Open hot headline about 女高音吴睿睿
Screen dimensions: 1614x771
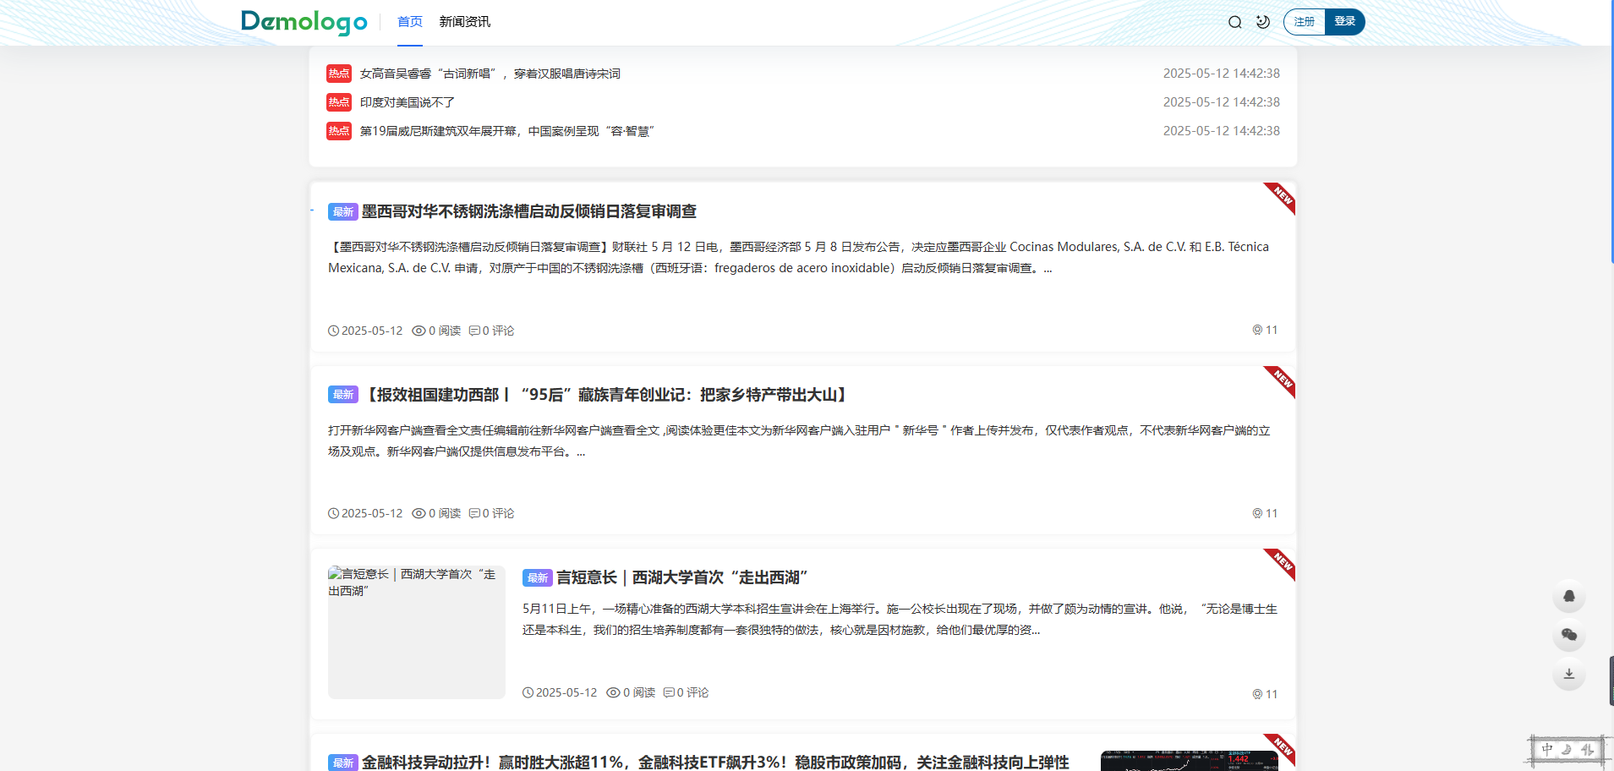tap(490, 74)
